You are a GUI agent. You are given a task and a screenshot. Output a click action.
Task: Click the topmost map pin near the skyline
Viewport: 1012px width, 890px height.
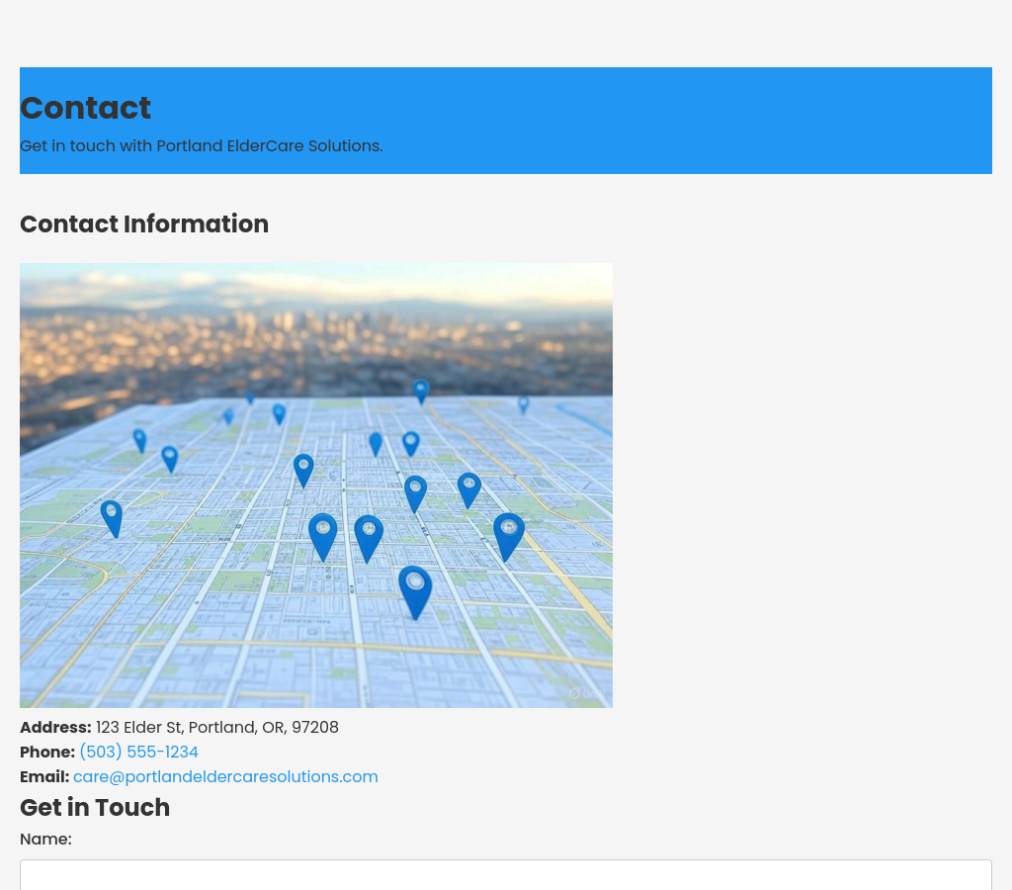[421, 390]
